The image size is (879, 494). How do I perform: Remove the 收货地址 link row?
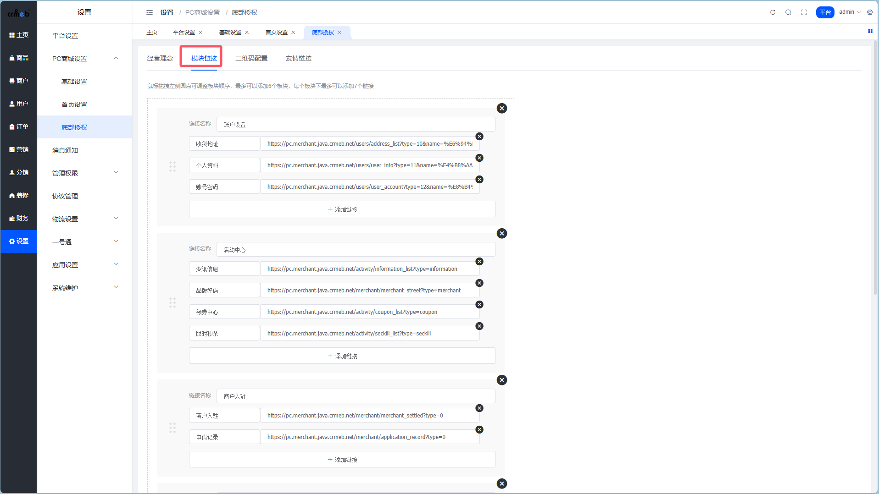(479, 137)
